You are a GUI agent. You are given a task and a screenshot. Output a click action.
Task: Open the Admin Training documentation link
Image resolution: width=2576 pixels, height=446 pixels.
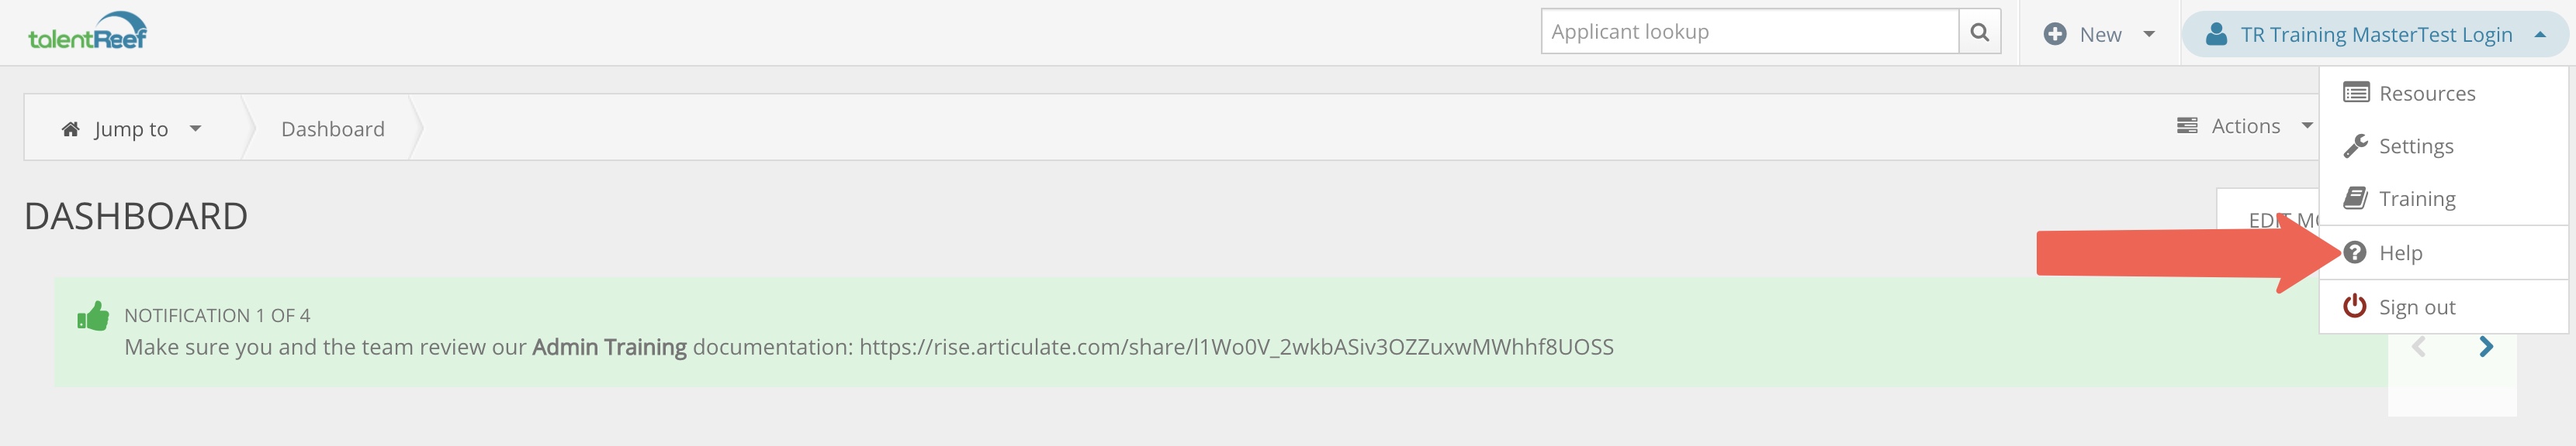[x=1236, y=347]
